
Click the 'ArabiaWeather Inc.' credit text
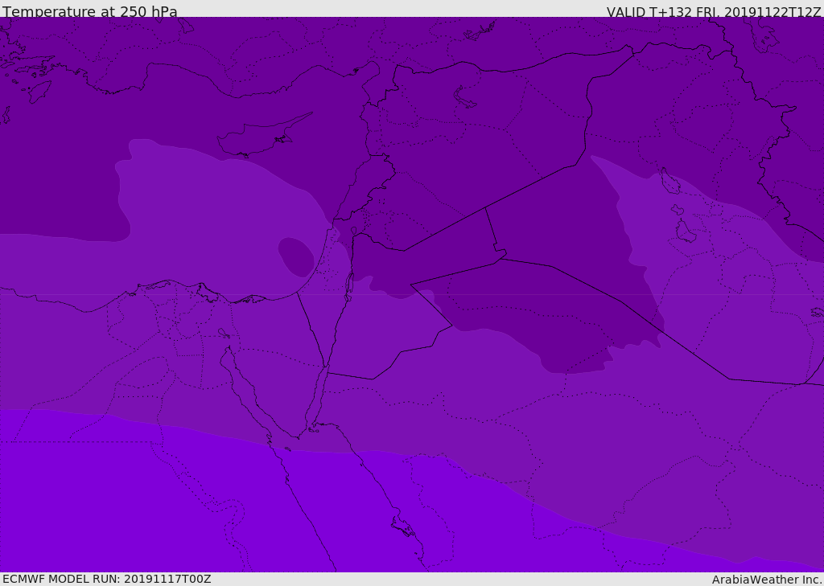coord(767,580)
